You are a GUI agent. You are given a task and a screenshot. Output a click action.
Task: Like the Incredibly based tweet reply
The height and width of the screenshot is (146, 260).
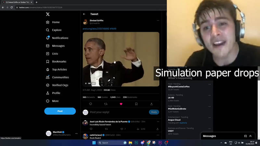click(x=122, y=129)
